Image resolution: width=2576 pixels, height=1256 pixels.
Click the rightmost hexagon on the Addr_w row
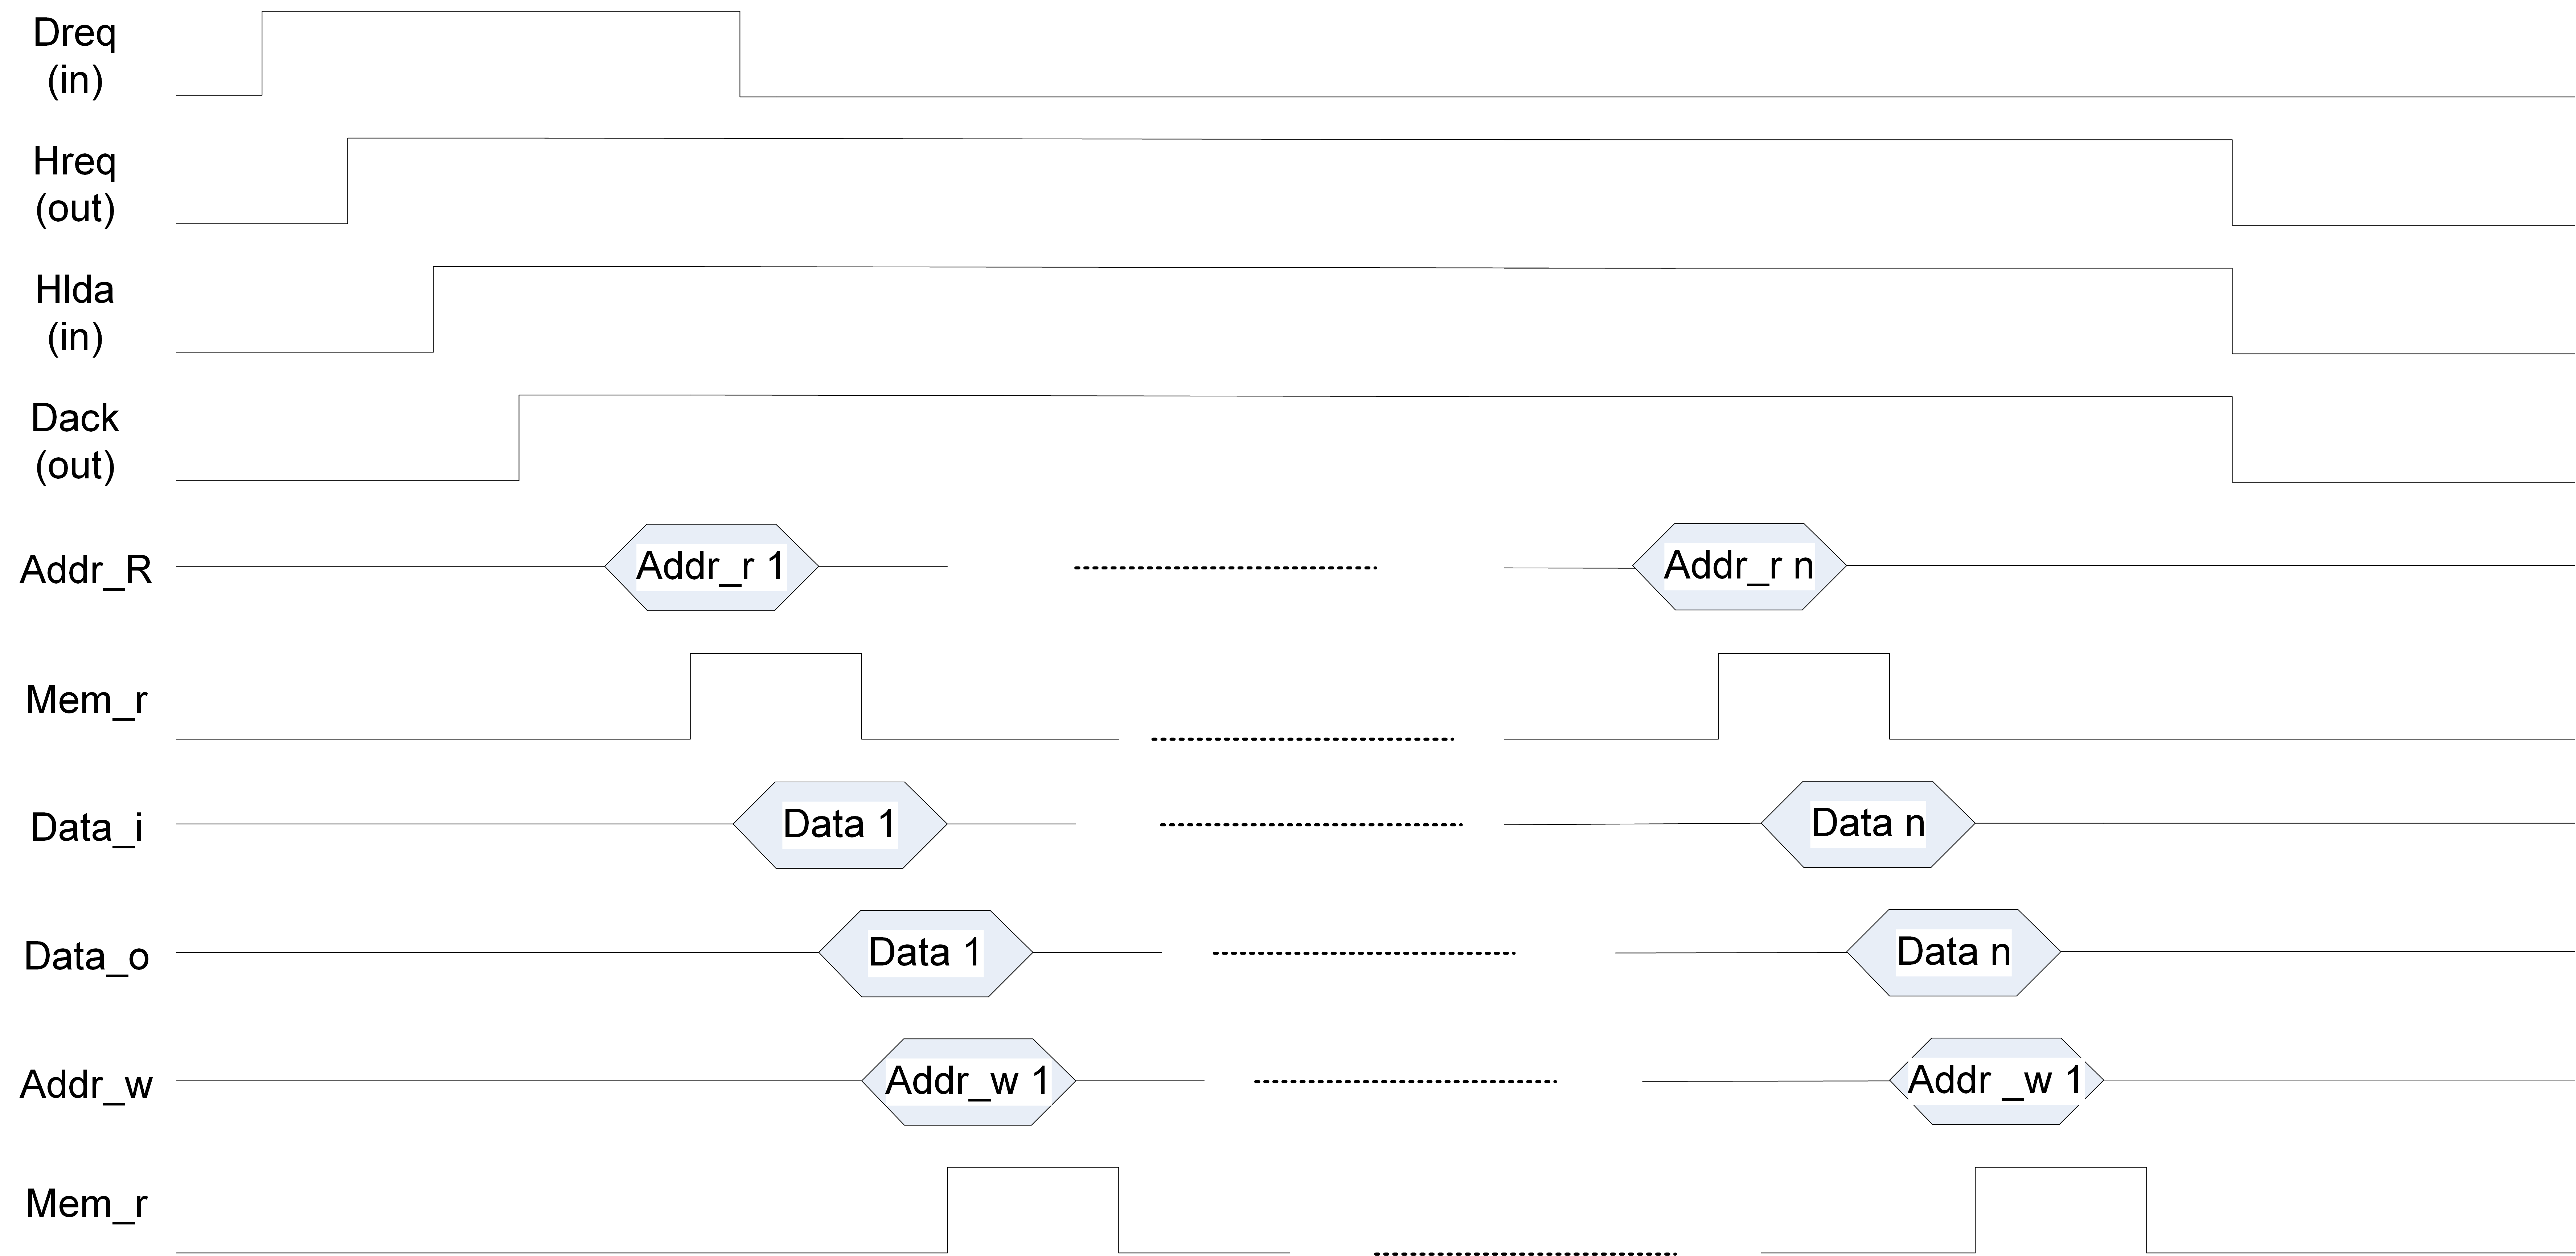pyautogui.click(x=1996, y=1081)
